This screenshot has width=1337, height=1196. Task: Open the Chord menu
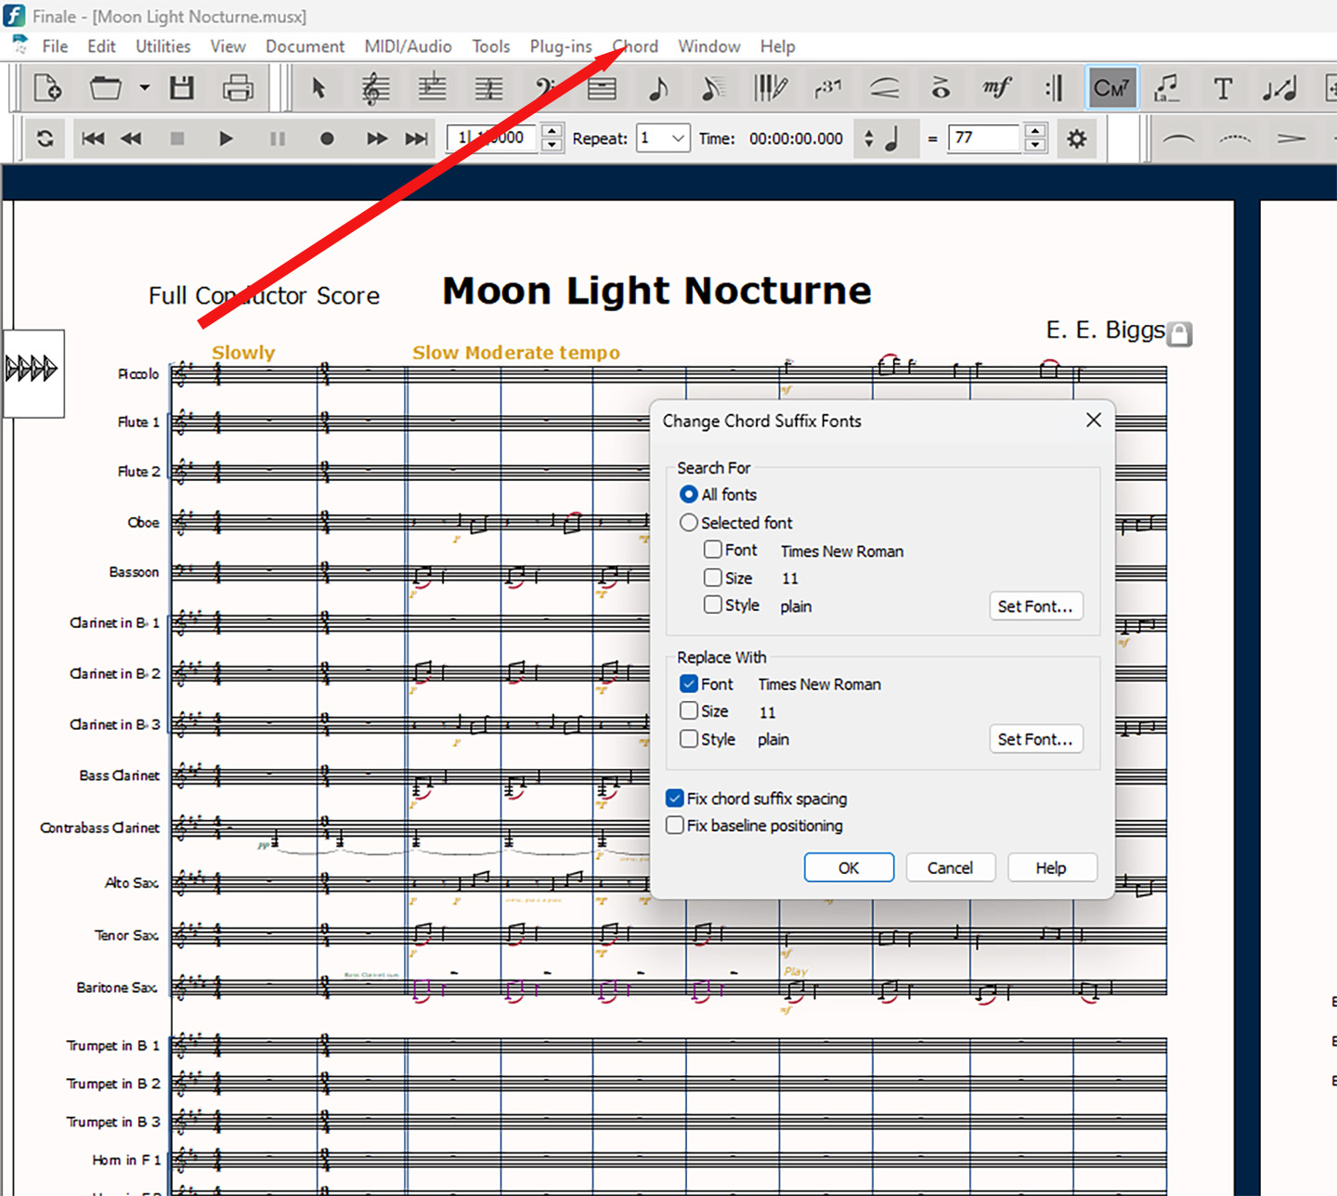pos(636,46)
